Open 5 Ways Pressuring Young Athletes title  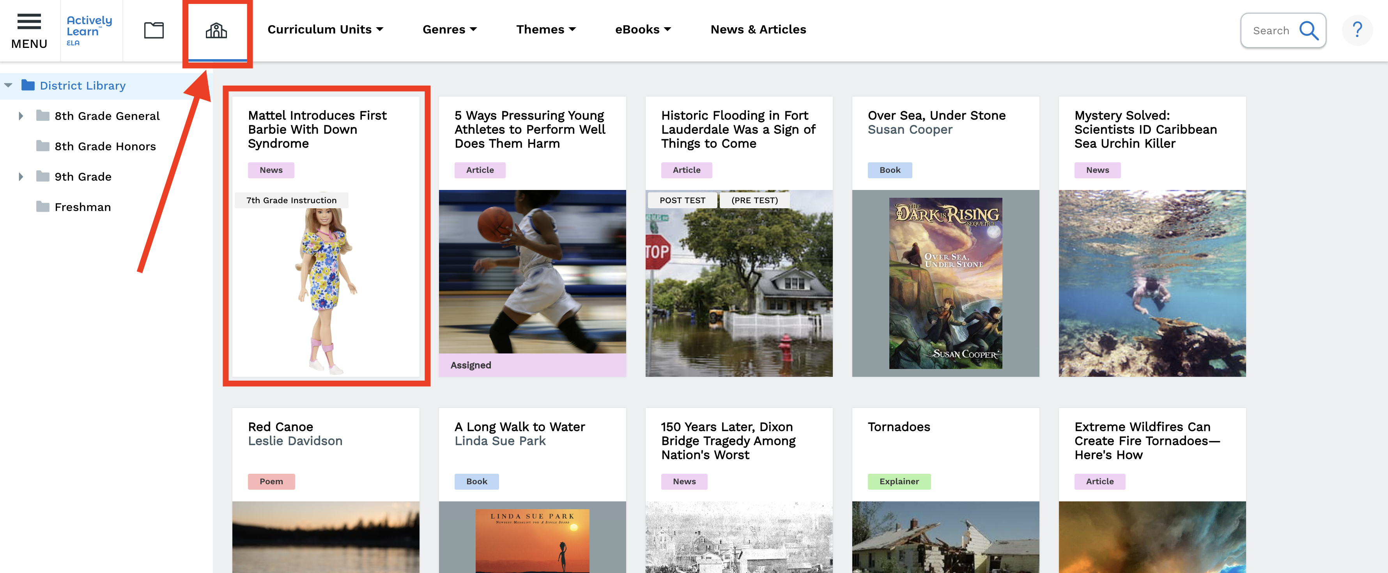coord(529,129)
